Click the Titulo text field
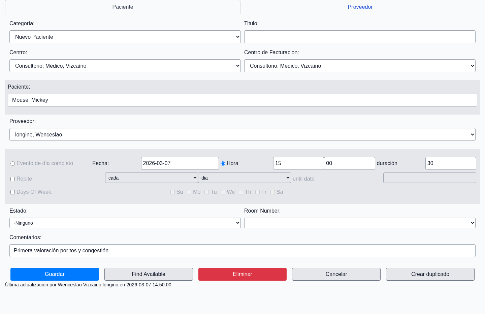The height and width of the screenshot is (314, 485). click(x=360, y=37)
